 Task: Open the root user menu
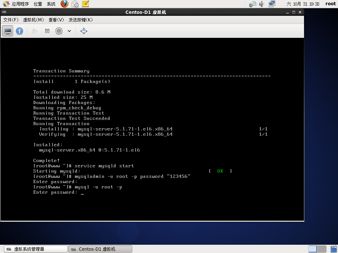pos(330,4)
